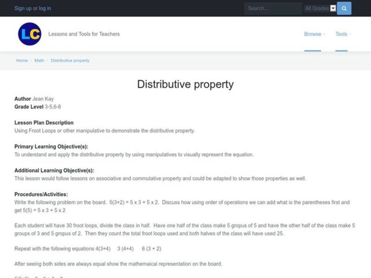Screen dimensions: 371x278
Task: Click the chevron next to Tools
Action: 351,34
